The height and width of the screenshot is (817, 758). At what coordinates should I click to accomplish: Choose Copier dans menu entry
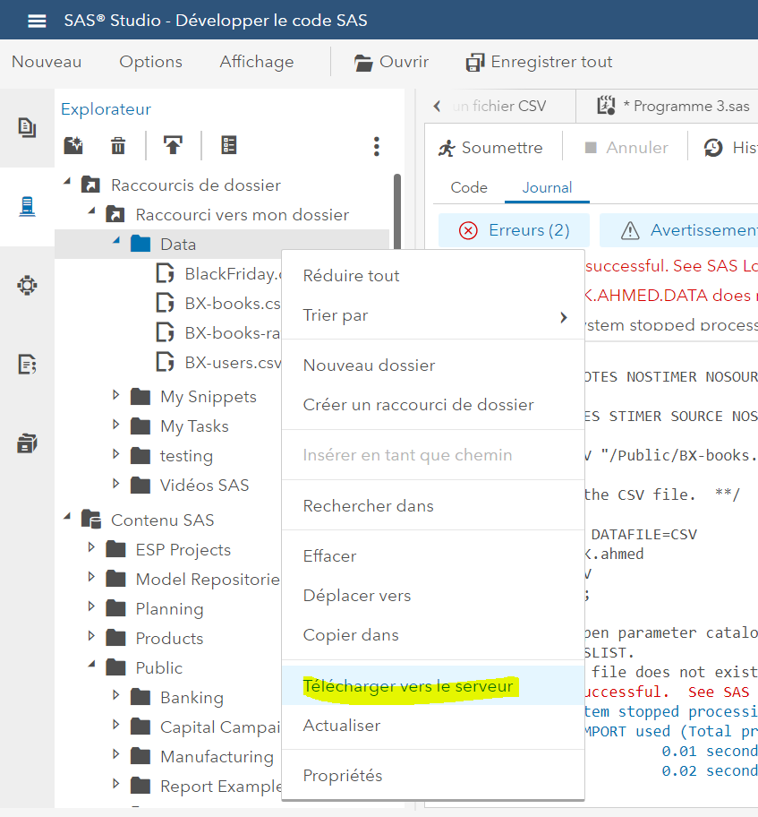[433, 635]
